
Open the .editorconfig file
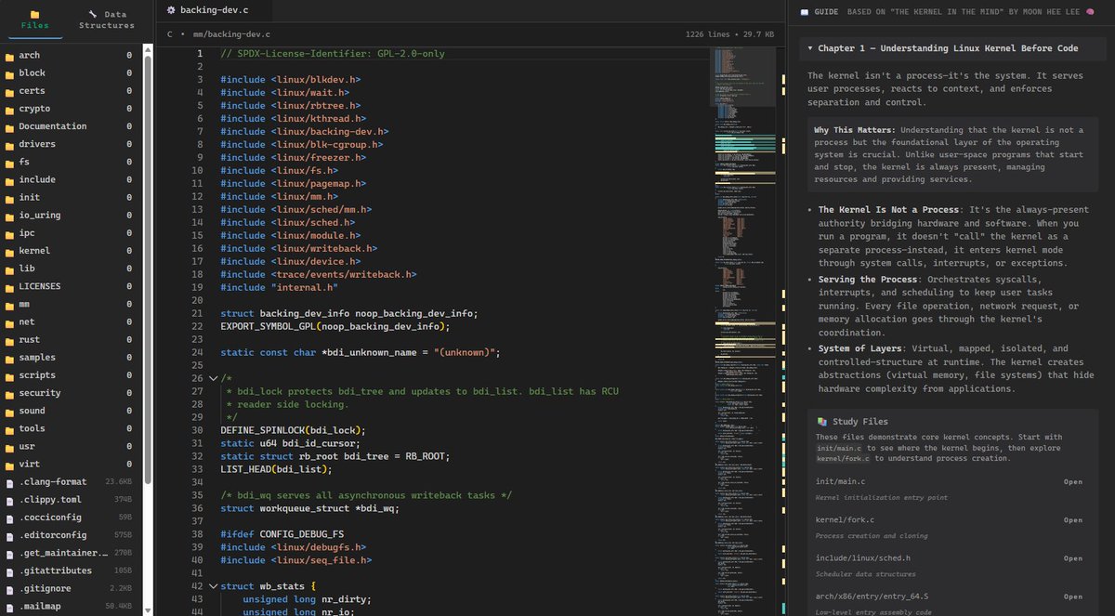(x=69, y=535)
